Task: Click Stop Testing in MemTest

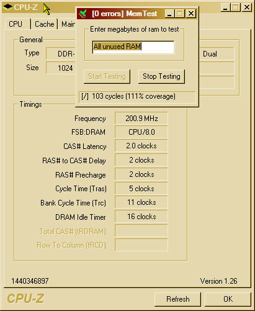Action: [x=161, y=76]
